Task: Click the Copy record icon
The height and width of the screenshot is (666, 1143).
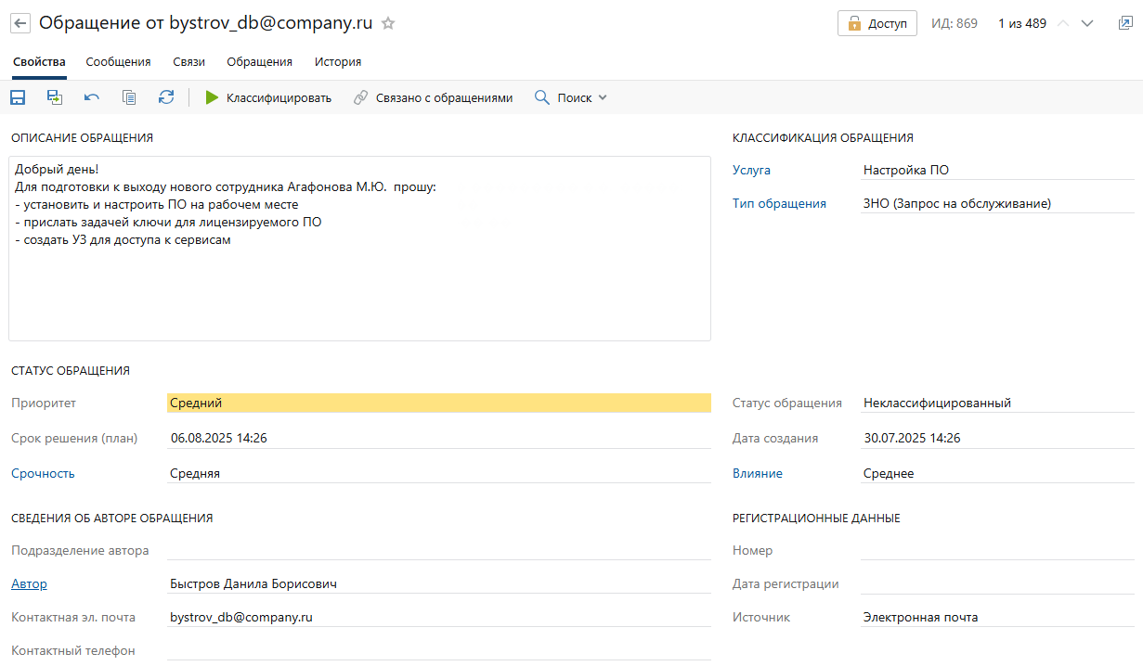Action: tap(129, 97)
